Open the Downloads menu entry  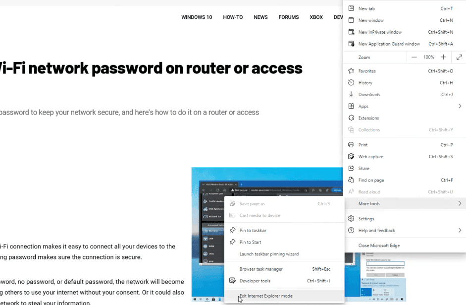405,94
